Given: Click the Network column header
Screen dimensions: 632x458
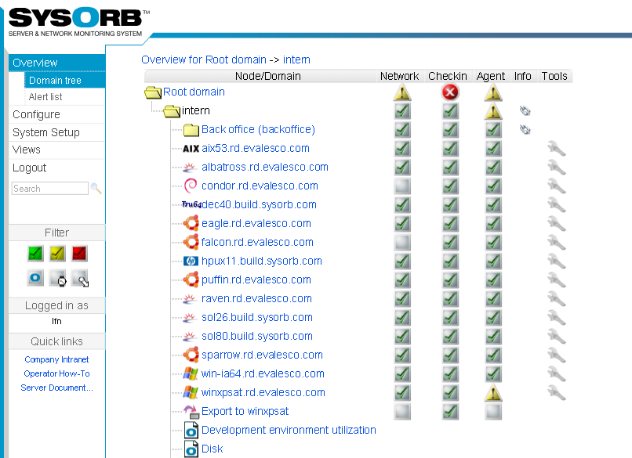Looking at the screenshot, I should pos(399,76).
